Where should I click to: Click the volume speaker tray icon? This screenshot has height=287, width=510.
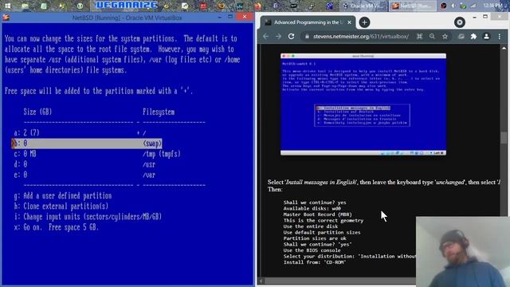tap(453, 6)
